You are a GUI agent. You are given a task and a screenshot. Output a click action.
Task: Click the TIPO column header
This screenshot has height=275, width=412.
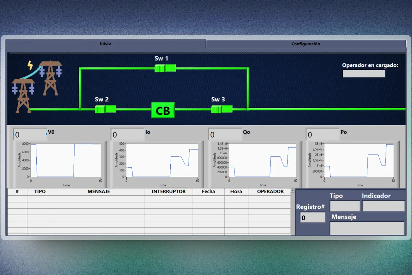[x=40, y=191]
